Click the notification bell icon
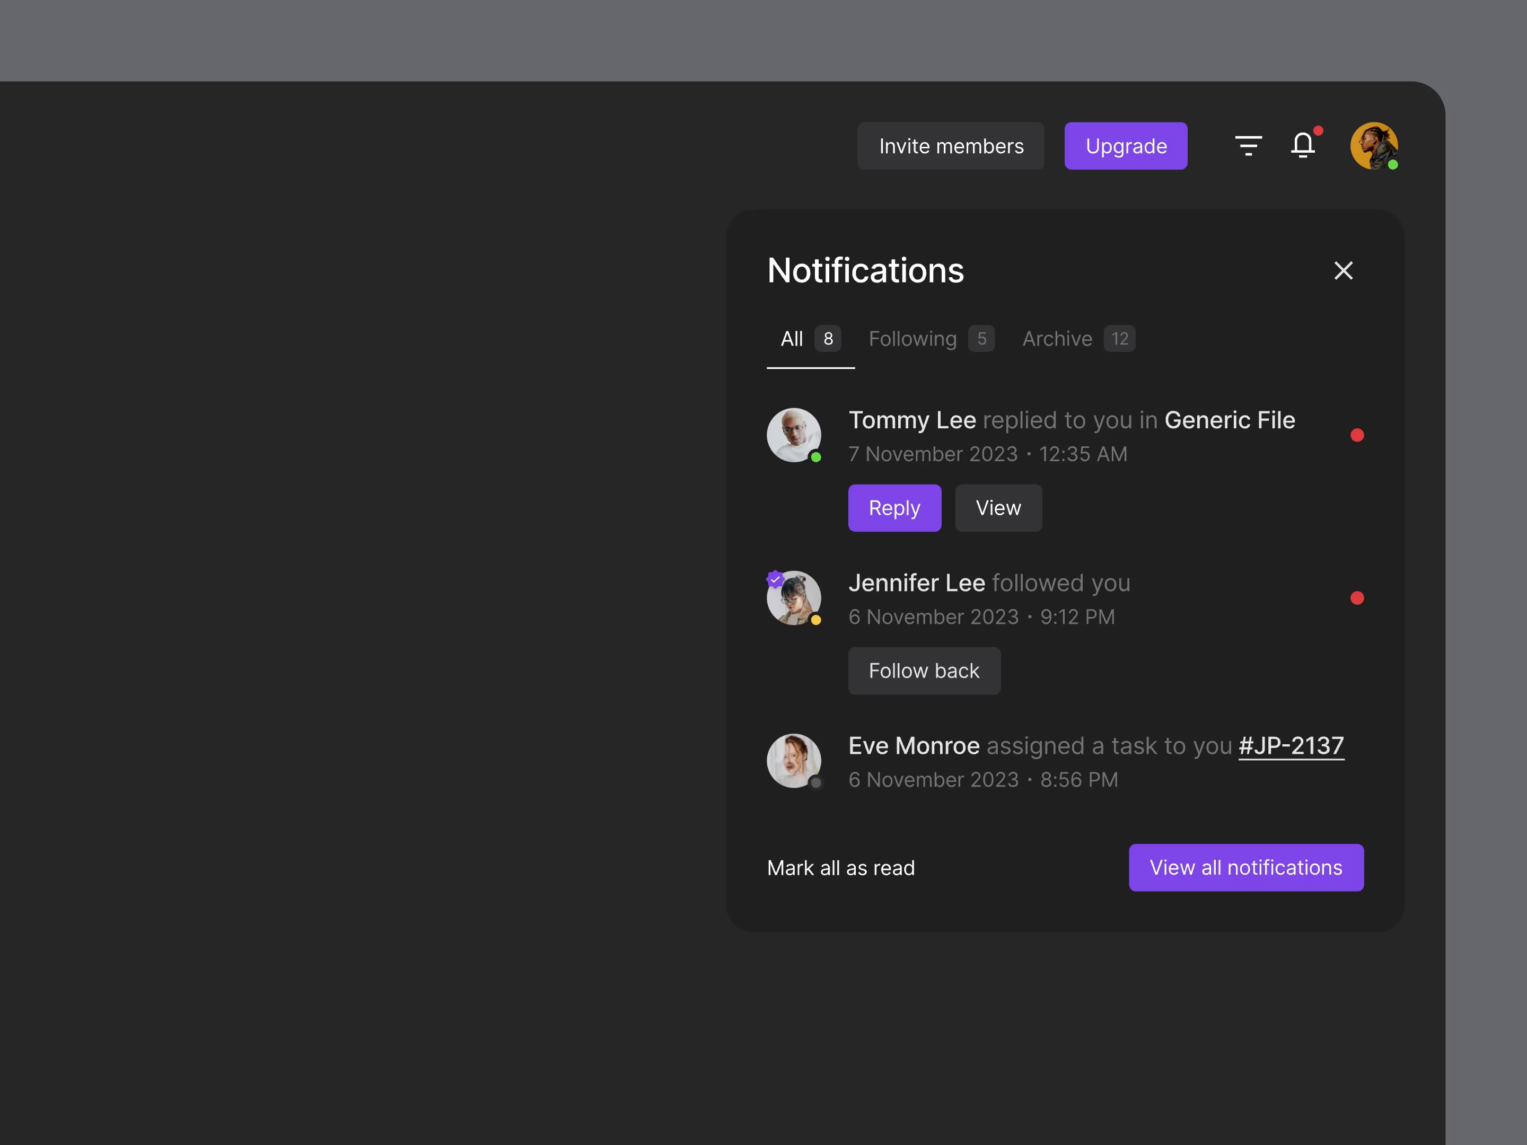The width and height of the screenshot is (1527, 1145). click(1303, 146)
